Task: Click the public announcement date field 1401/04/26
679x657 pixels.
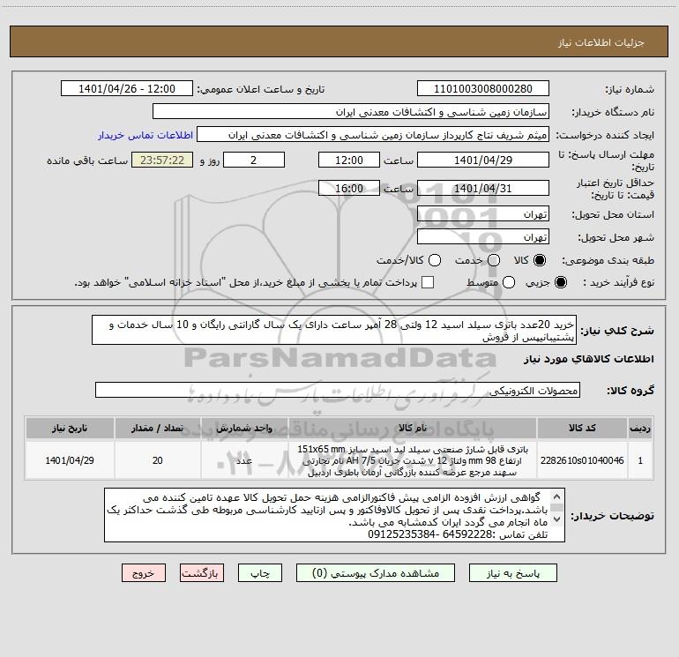Action: (127, 88)
